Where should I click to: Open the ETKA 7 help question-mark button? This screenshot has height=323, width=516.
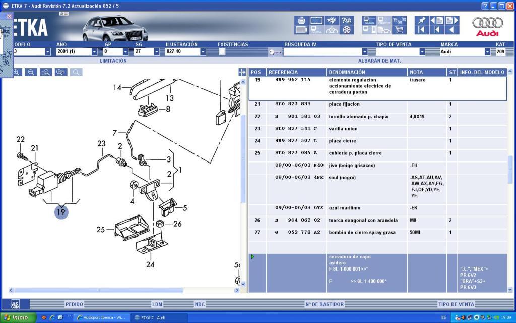point(485,6)
